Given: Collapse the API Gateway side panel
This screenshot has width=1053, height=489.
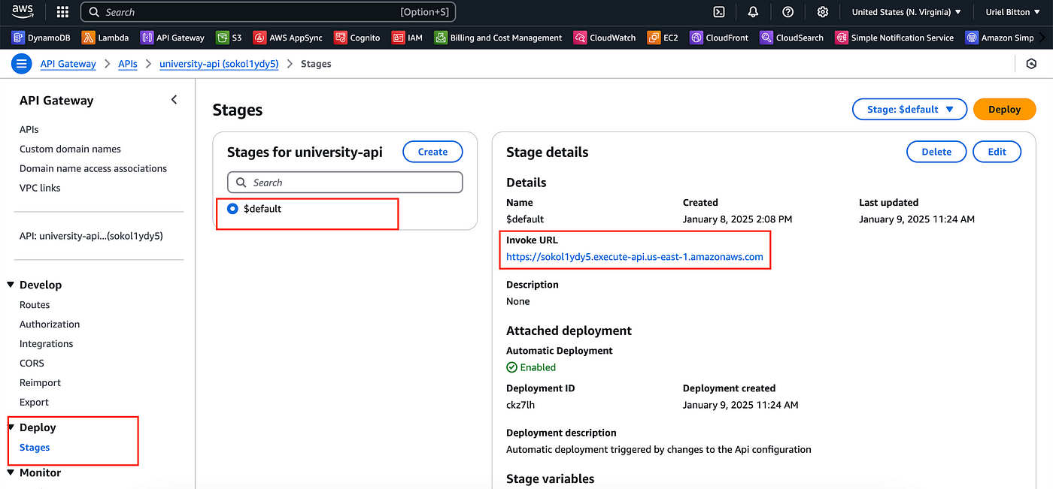Looking at the screenshot, I should pyautogui.click(x=174, y=99).
